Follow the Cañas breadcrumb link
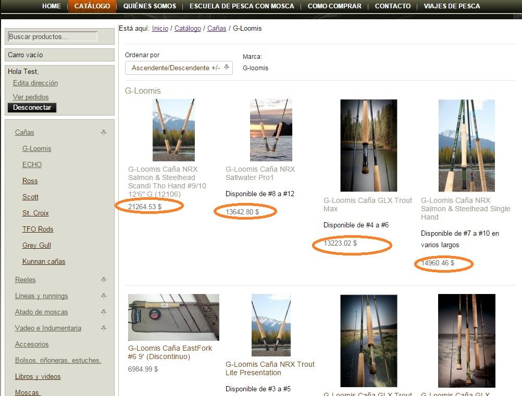Screen dimensions: 522x396 coord(217,28)
